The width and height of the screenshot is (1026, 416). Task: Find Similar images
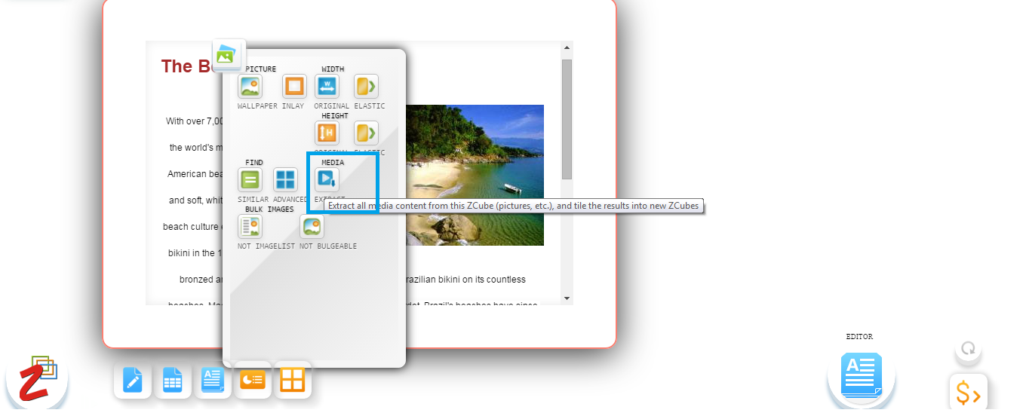250,180
